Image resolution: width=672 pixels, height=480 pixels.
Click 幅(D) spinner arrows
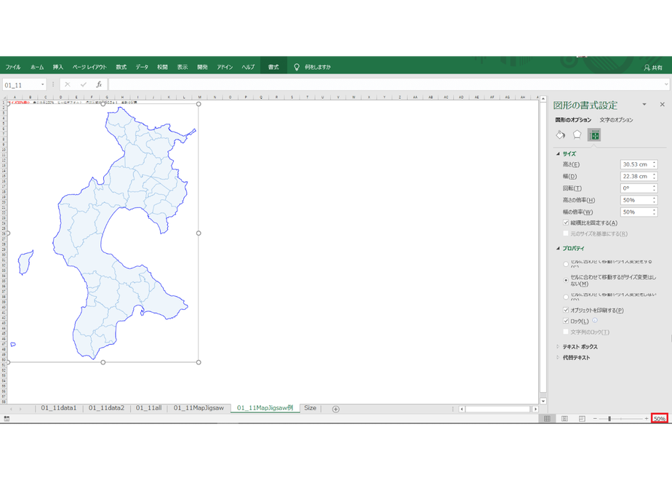(655, 176)
